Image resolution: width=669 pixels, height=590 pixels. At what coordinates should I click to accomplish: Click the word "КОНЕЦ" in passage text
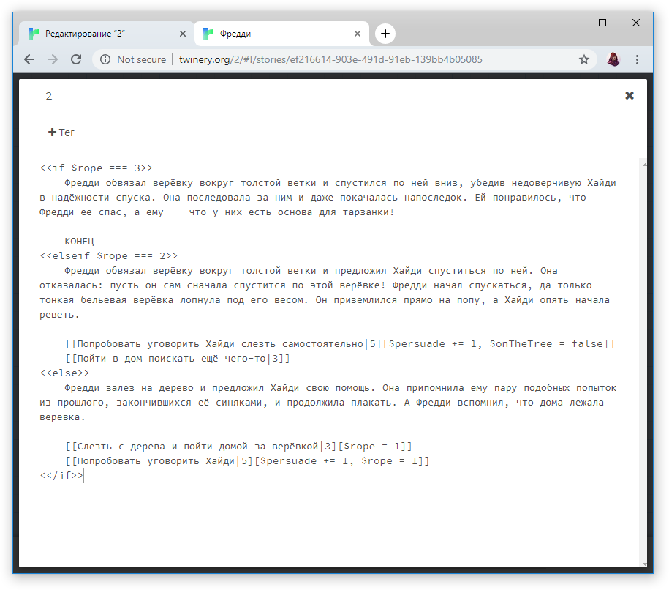coord(80,242)
